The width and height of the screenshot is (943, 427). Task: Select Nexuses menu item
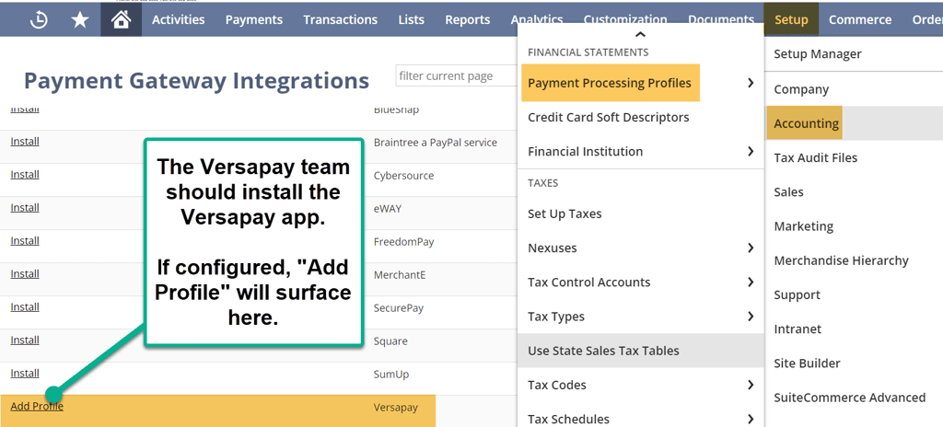tap(553, 248)
